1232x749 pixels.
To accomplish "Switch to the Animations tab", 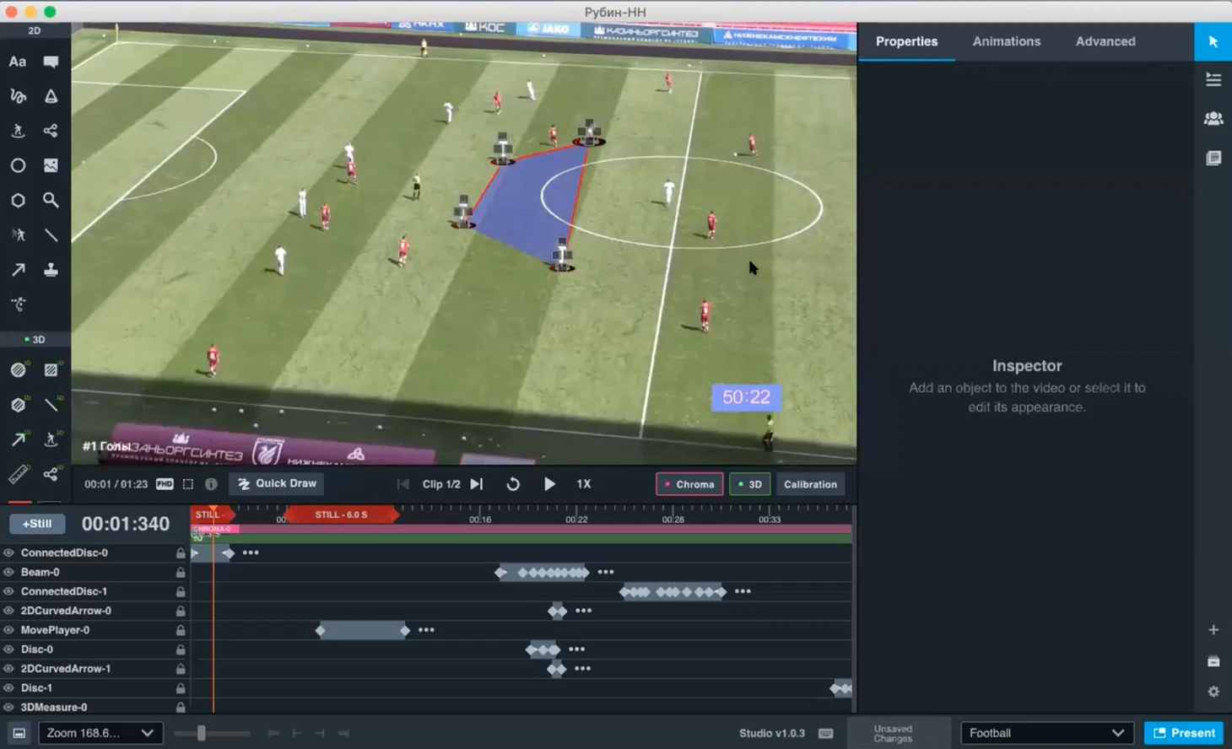I will (x=1006, y=41).
